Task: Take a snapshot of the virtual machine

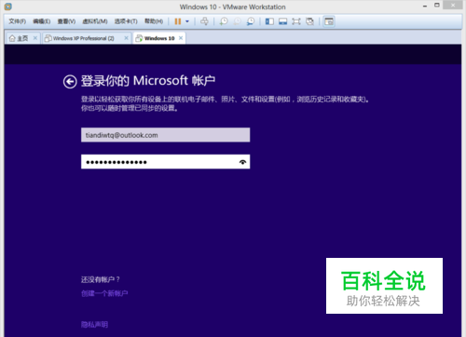Action: (224, 21)
